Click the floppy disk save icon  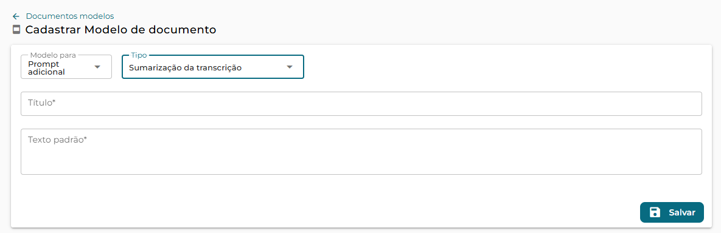[655, 212]
